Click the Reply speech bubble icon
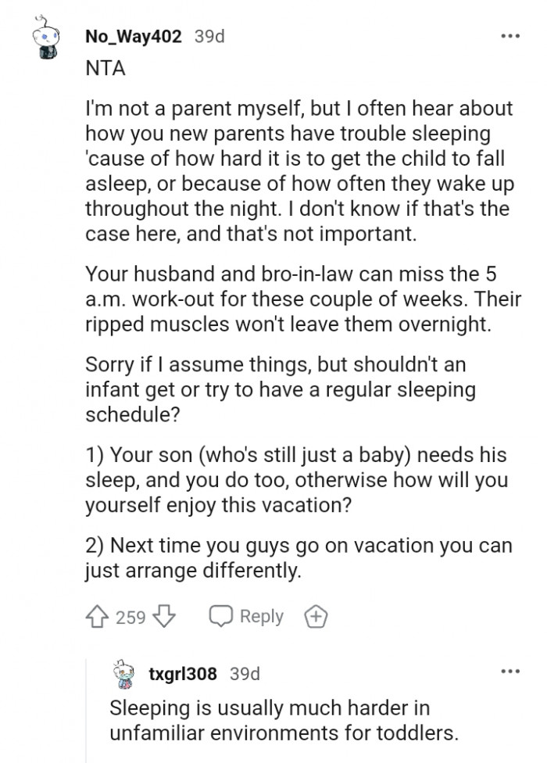547x763 pixels. coord(220,617)
